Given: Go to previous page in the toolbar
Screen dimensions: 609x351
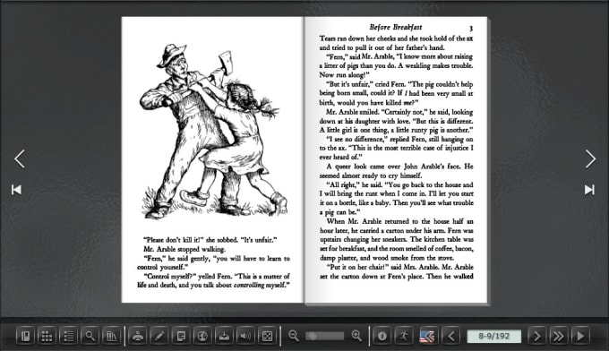Looking at the screenshot, I should pyautogui.click(x=451, y=336).
